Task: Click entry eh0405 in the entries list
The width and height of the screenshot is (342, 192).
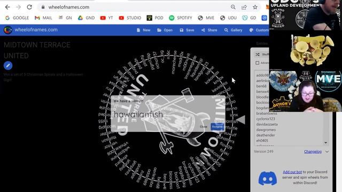Action: tap(262, 141)
